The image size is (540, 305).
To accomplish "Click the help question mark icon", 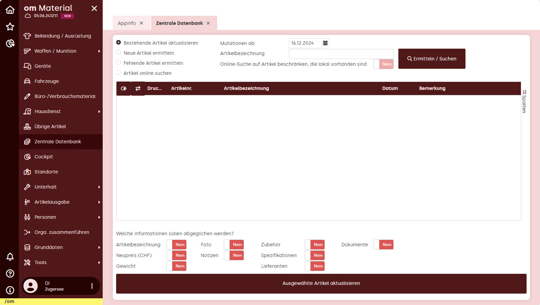I will tap(10, 273).
